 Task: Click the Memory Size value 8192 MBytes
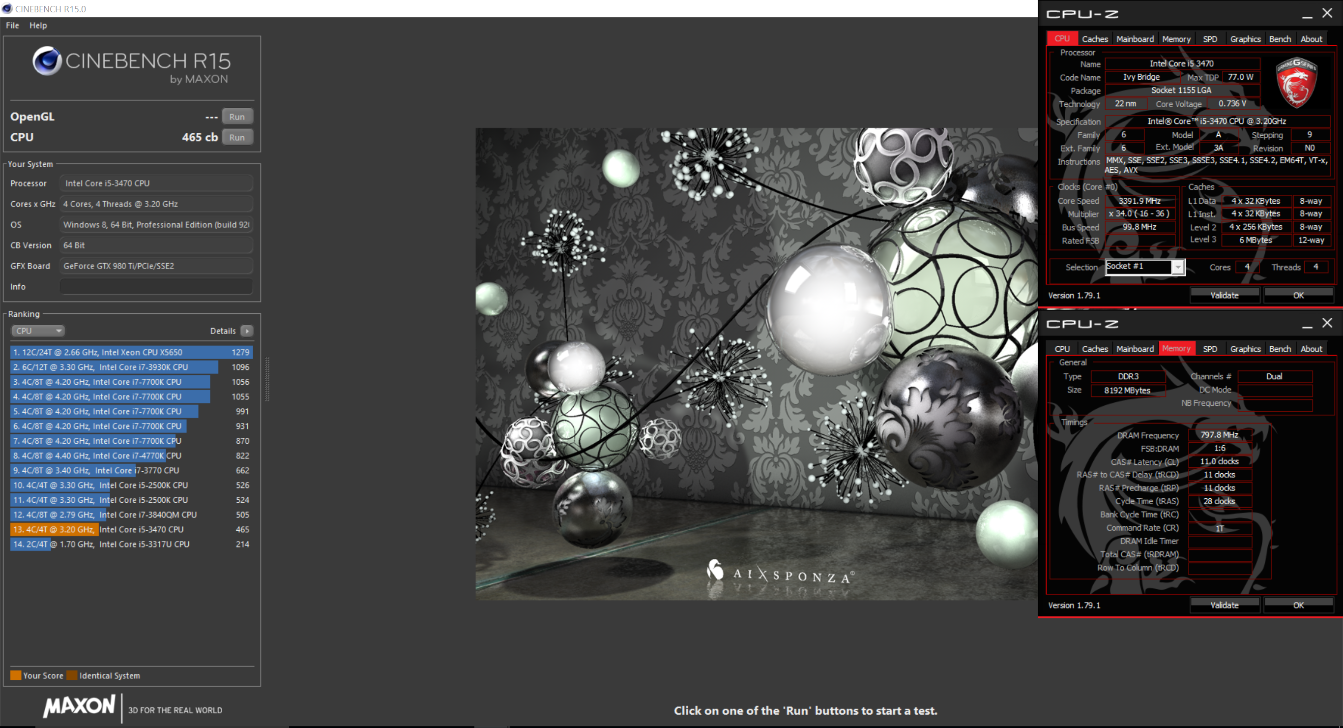(x=1127, y=391)
